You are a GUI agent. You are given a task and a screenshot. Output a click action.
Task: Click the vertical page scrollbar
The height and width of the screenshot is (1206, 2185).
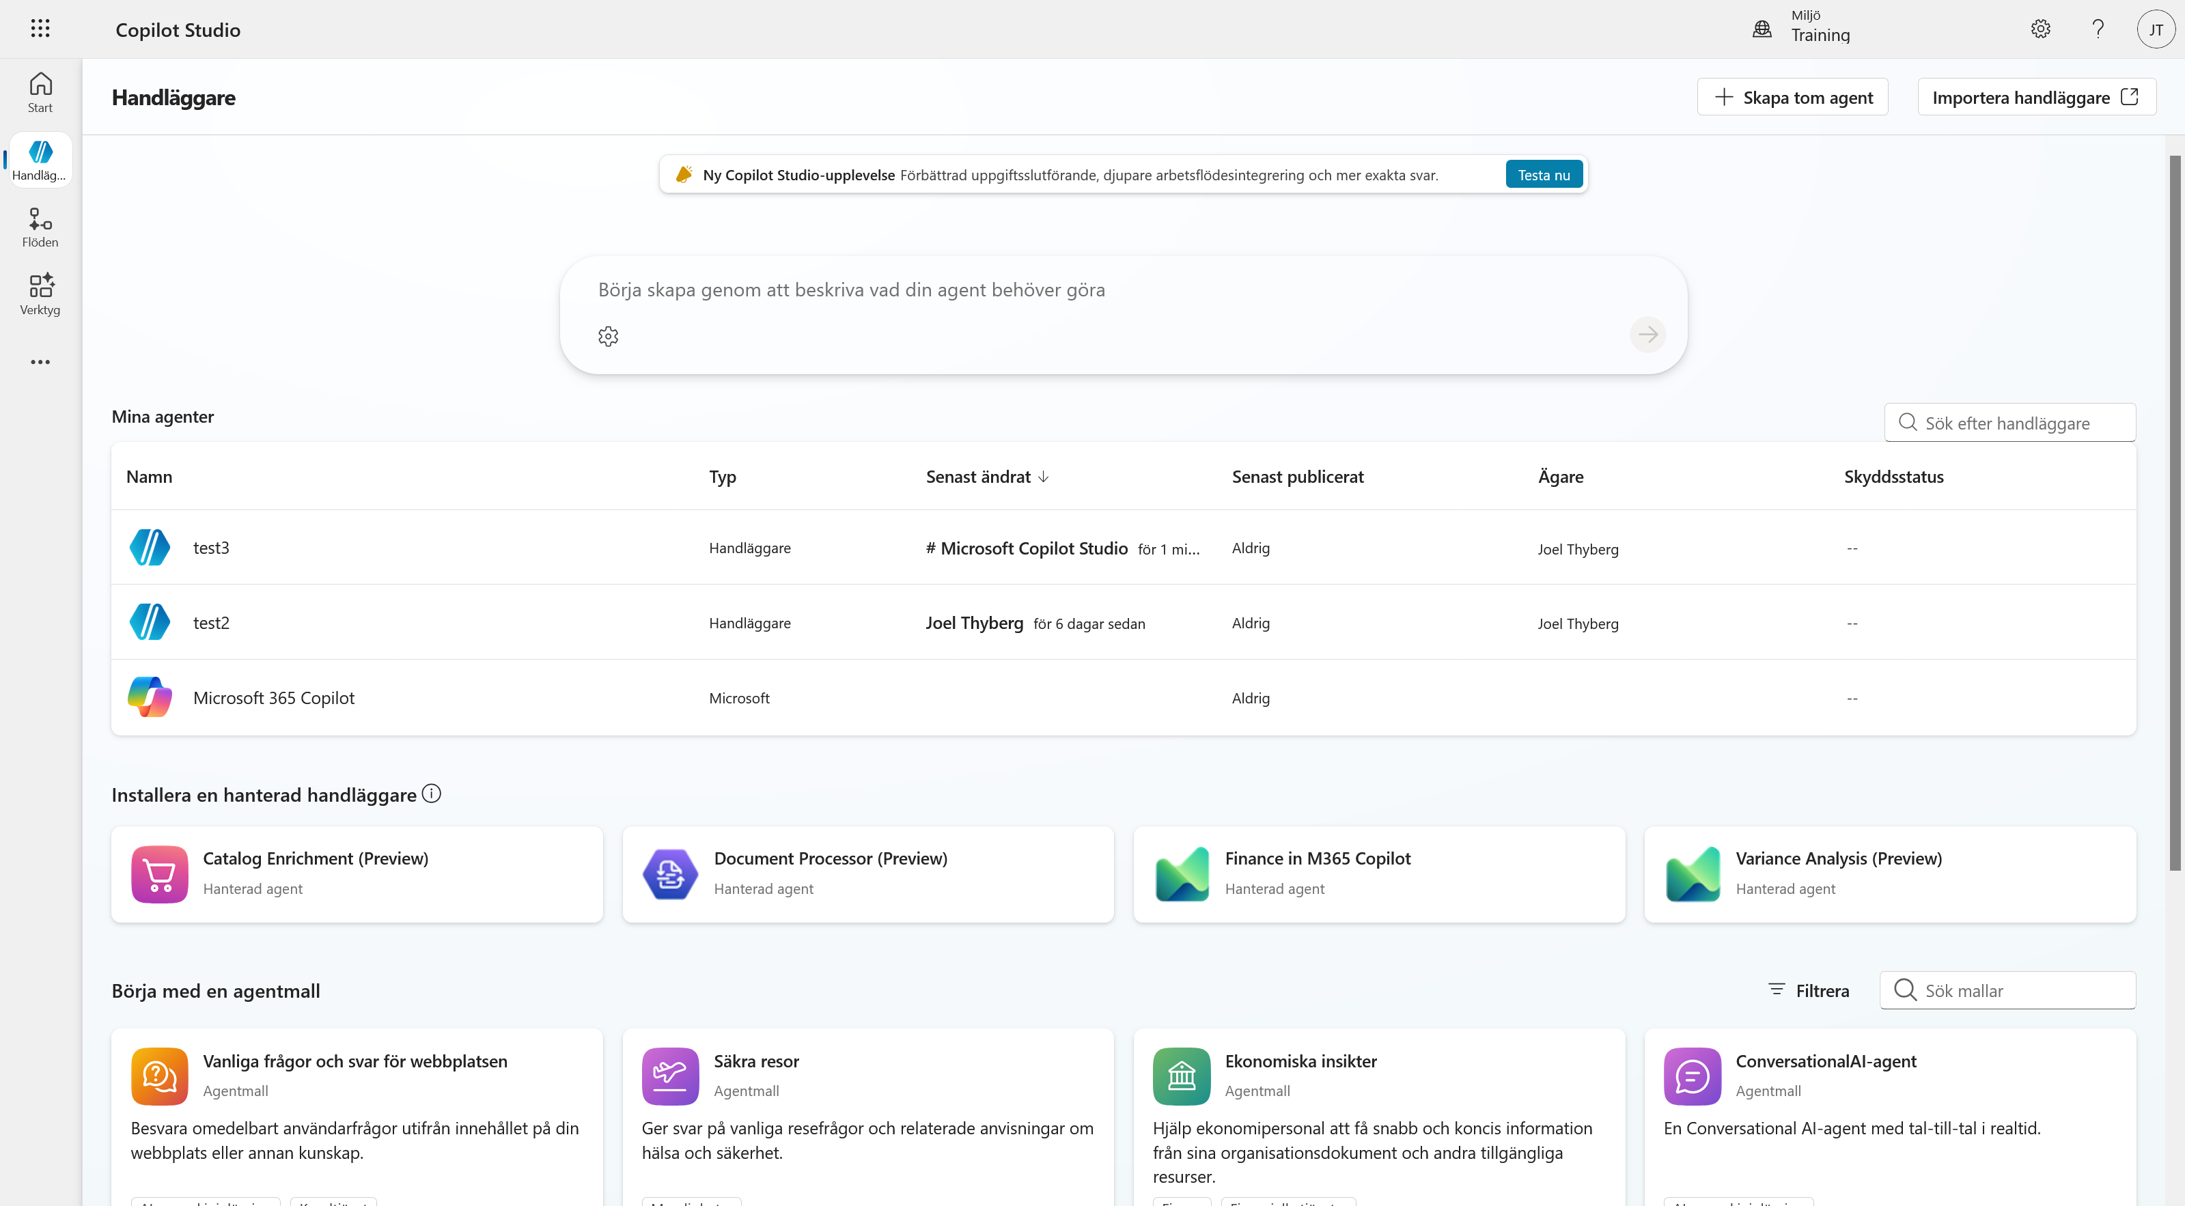[2174, 512]
